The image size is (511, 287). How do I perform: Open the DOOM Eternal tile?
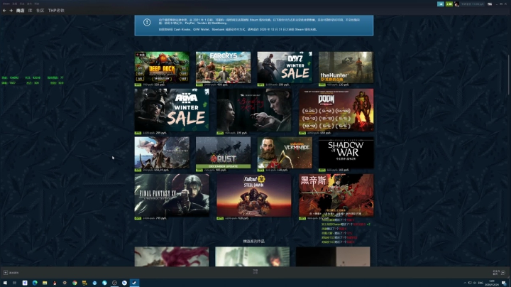[336, 110]
